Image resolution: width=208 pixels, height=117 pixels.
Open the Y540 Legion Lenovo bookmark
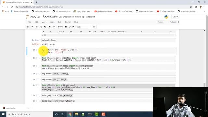pyautogui.click(x=83, y=11)
